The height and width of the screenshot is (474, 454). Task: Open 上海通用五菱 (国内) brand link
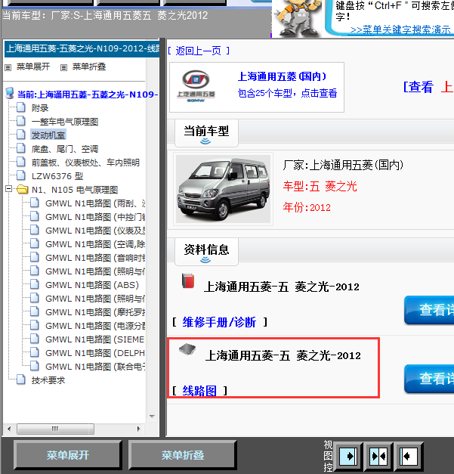click(x=282, y=76)
